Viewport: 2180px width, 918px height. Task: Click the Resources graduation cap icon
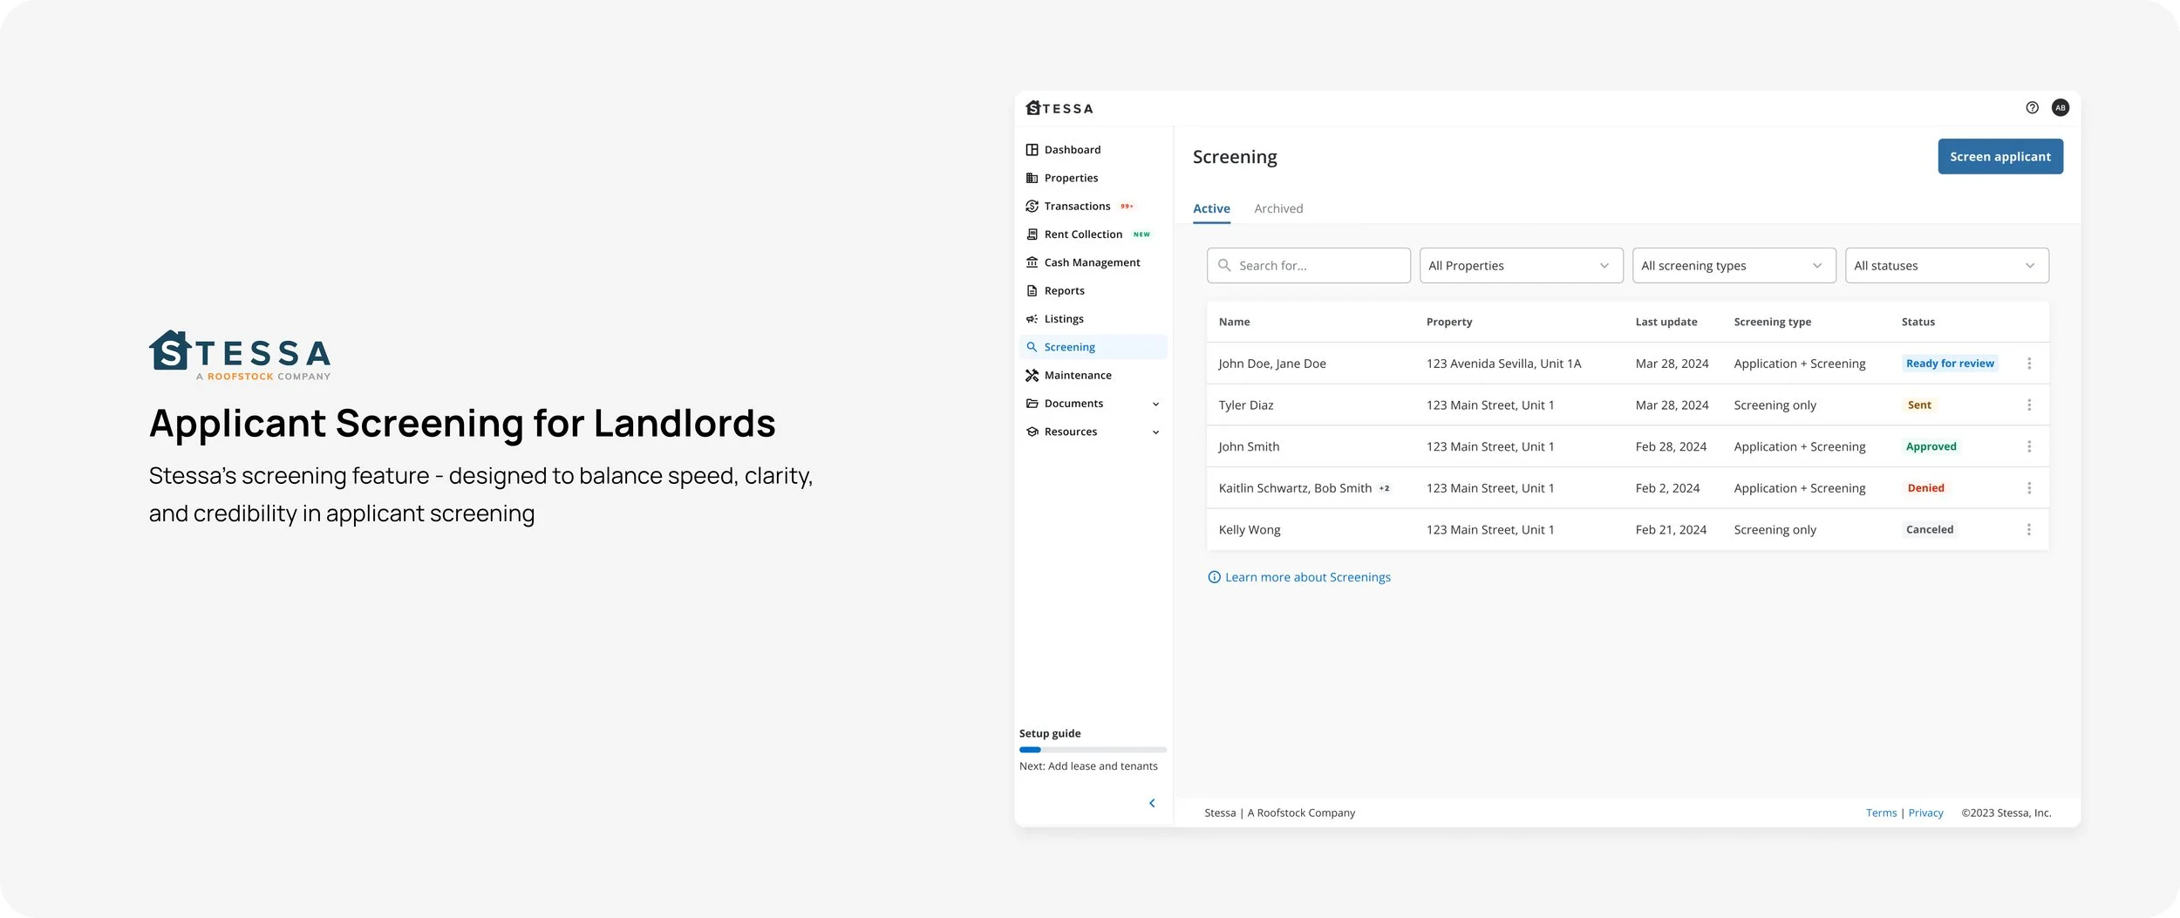pos(1032,432)
